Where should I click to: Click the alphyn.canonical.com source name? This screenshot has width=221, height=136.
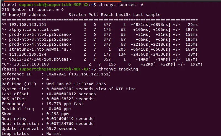coord(34,29)
